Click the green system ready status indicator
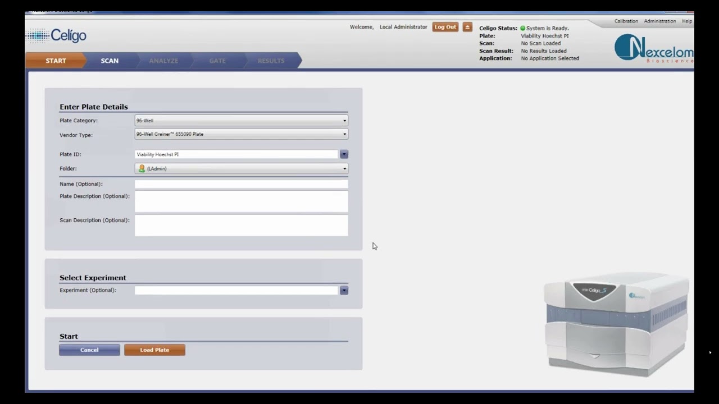719x404 pixels. tap(522, 28)
